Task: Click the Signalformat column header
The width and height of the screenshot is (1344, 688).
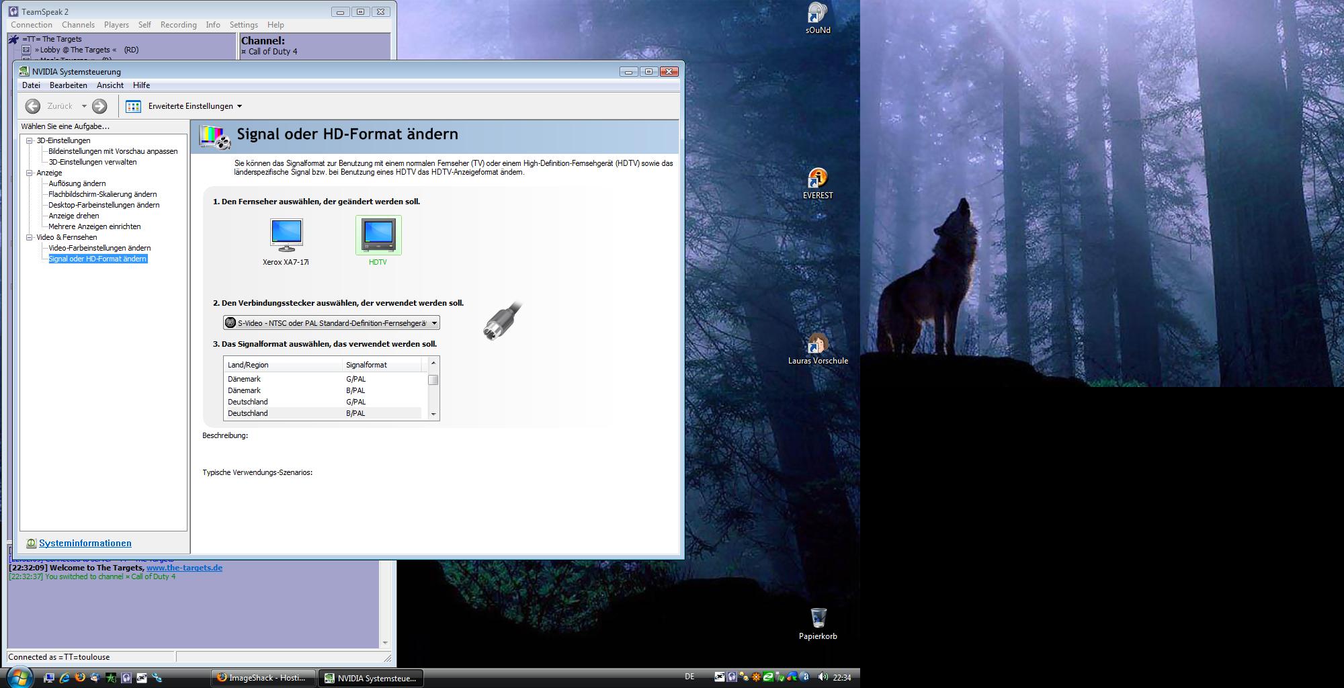Action: point(382,365)
